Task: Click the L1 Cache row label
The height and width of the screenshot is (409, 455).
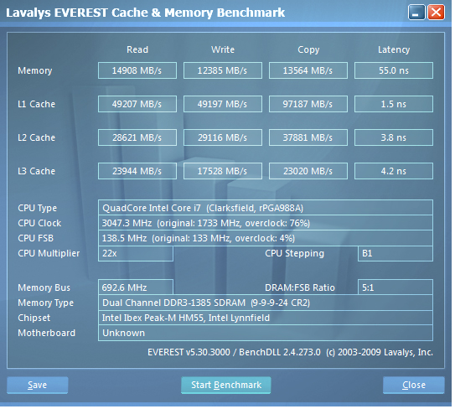Action: 36,104
